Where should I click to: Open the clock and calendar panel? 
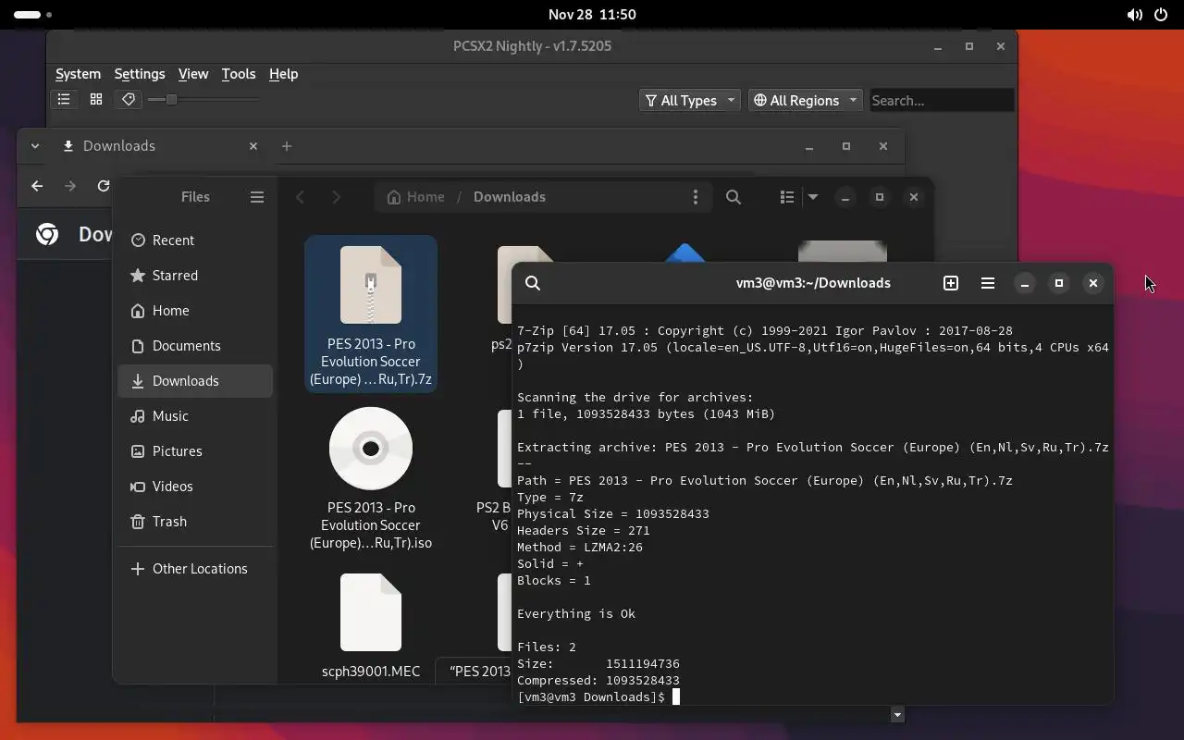592,15
